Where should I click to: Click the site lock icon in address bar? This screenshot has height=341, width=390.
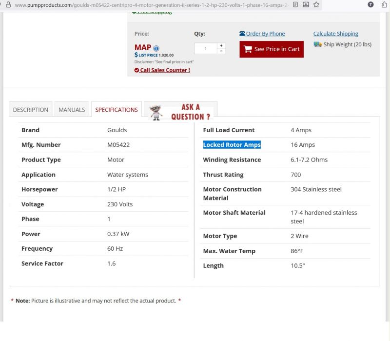coord(7,5)
